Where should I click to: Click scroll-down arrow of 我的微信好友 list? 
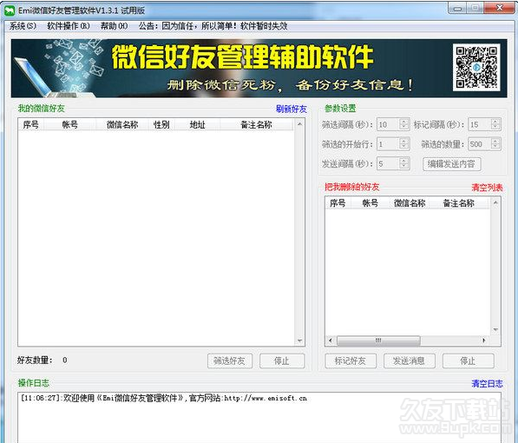point(299,341)
